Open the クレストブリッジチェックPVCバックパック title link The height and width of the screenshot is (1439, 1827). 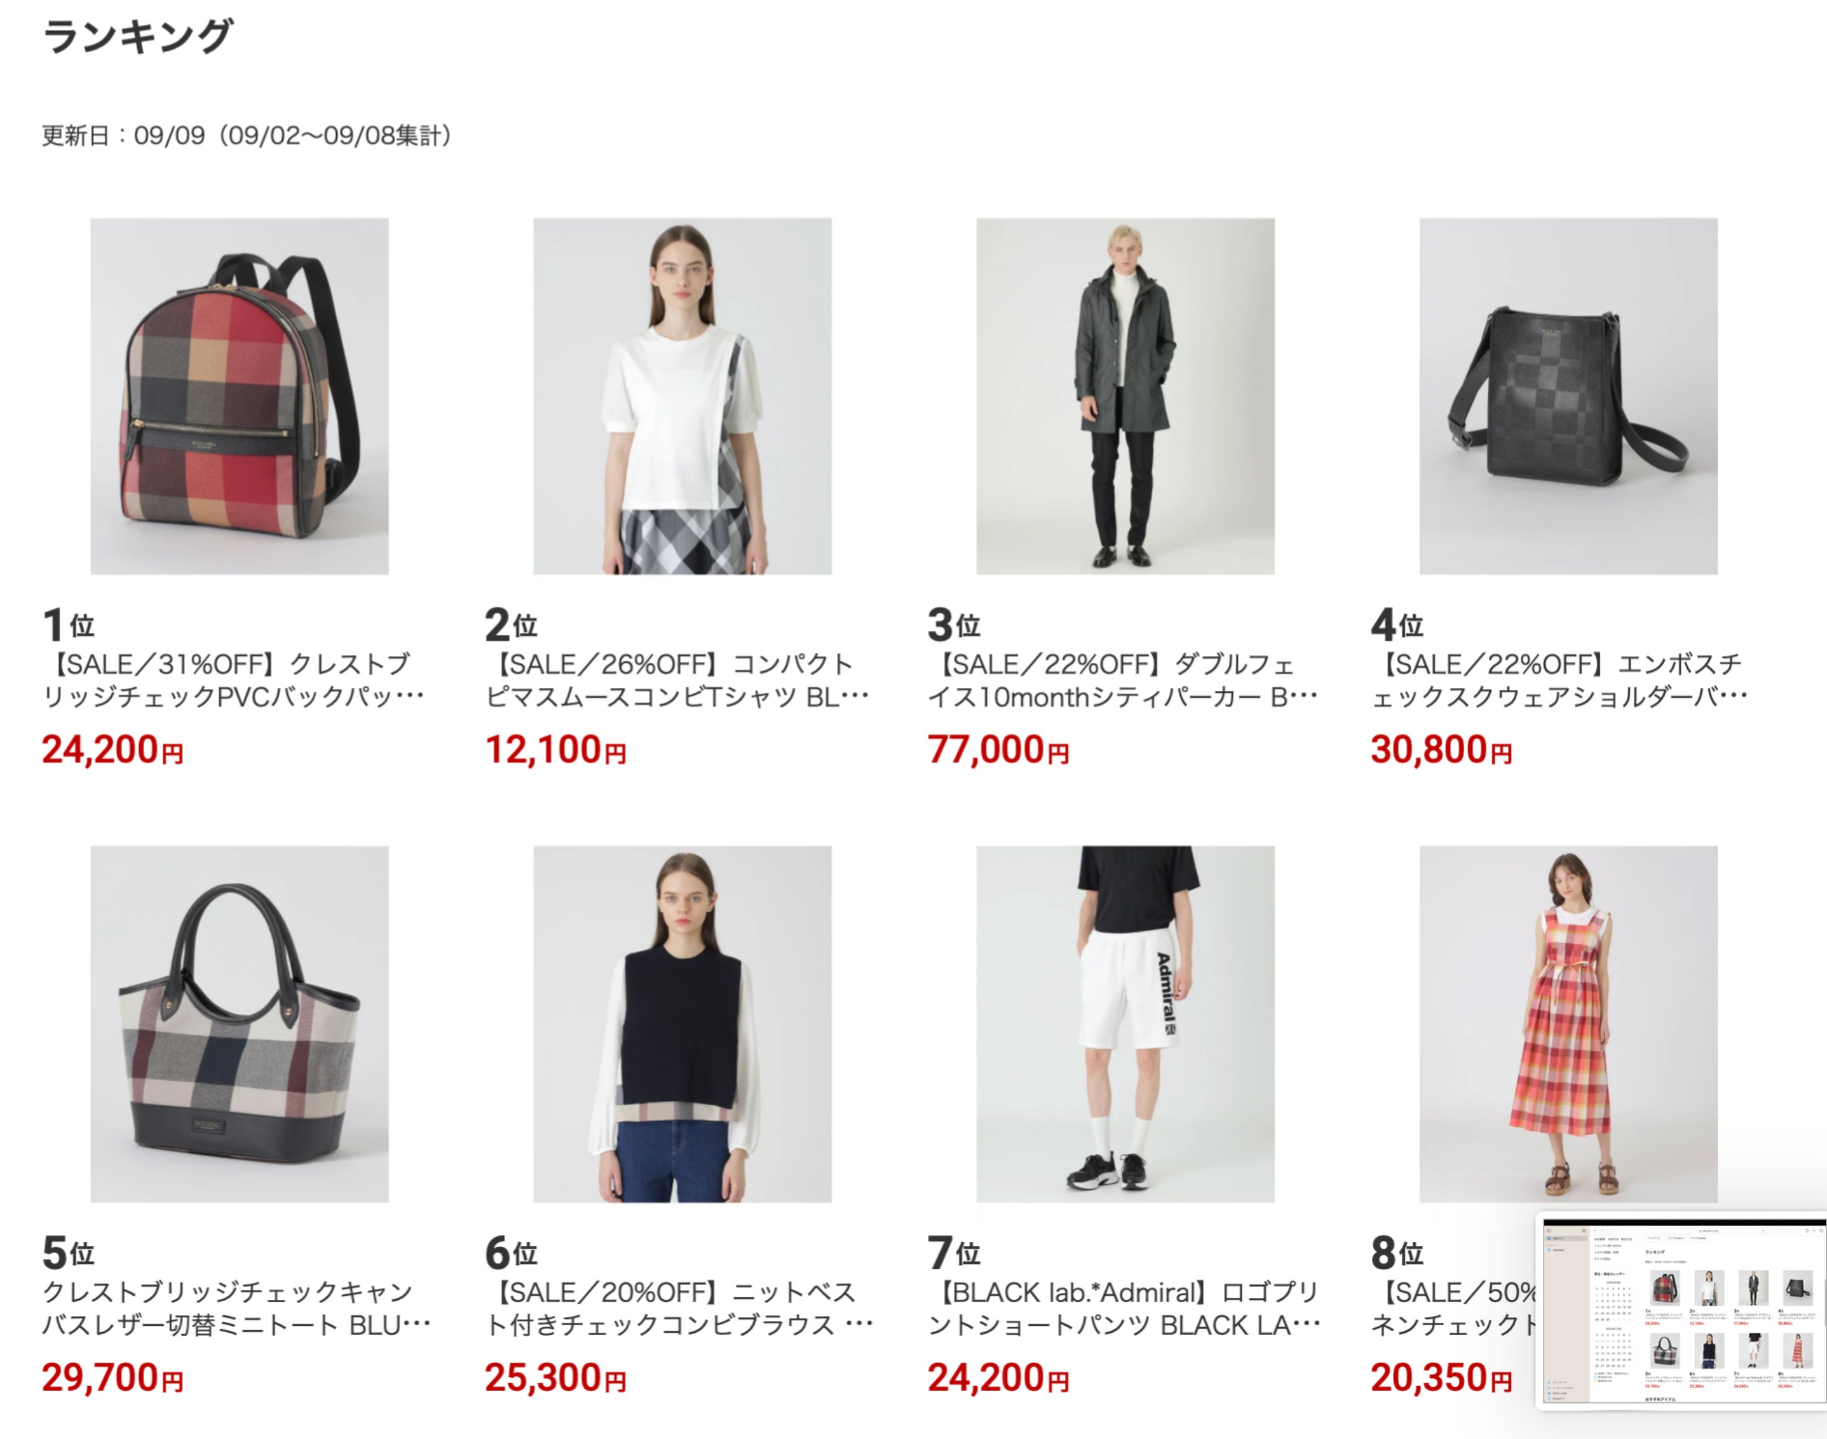(234, 681)
